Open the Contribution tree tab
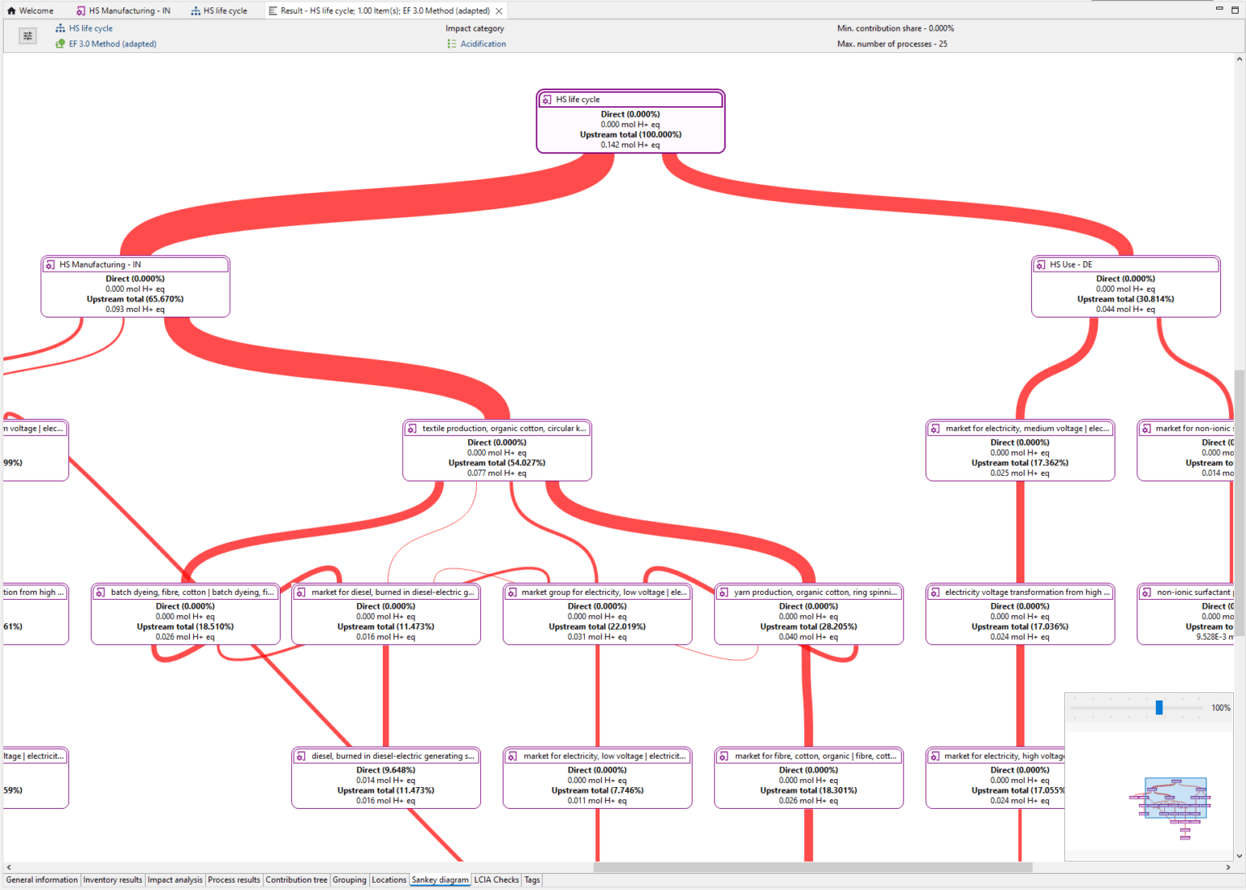Screen dimensions: 1246x890 [297, 880]
